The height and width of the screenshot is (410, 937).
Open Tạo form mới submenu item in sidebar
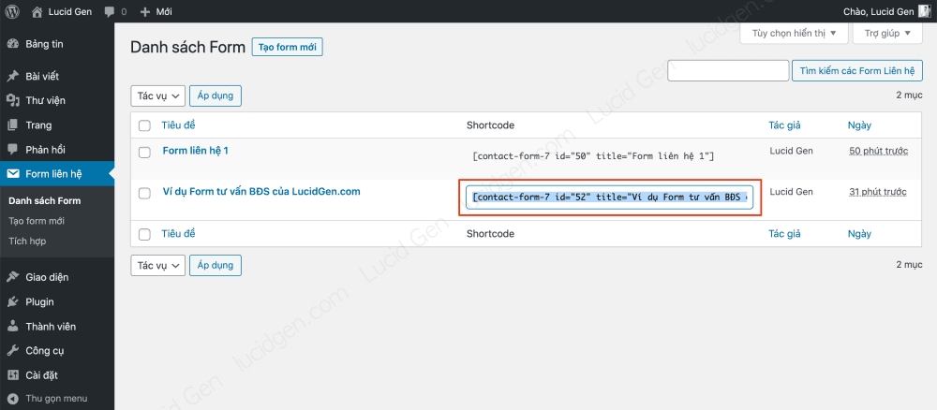36,221
